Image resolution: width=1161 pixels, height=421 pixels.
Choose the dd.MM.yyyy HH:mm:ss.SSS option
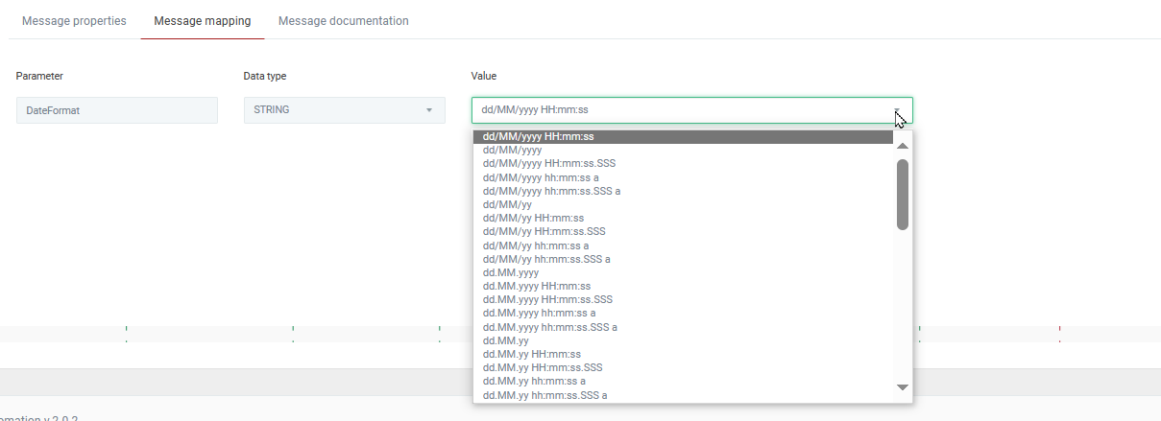point(547,299)
